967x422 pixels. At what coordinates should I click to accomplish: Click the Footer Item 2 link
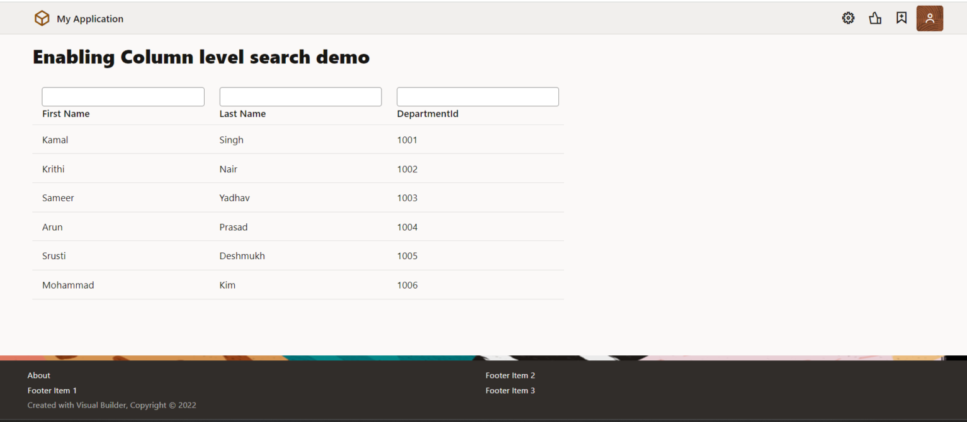[x=510, y=375]
